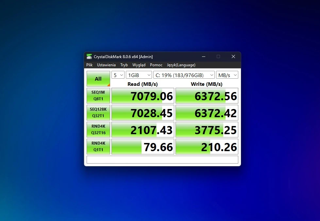The image size is (320, 221).
Task: Click the Read (MB/s) column header
Action: [143, 84]
